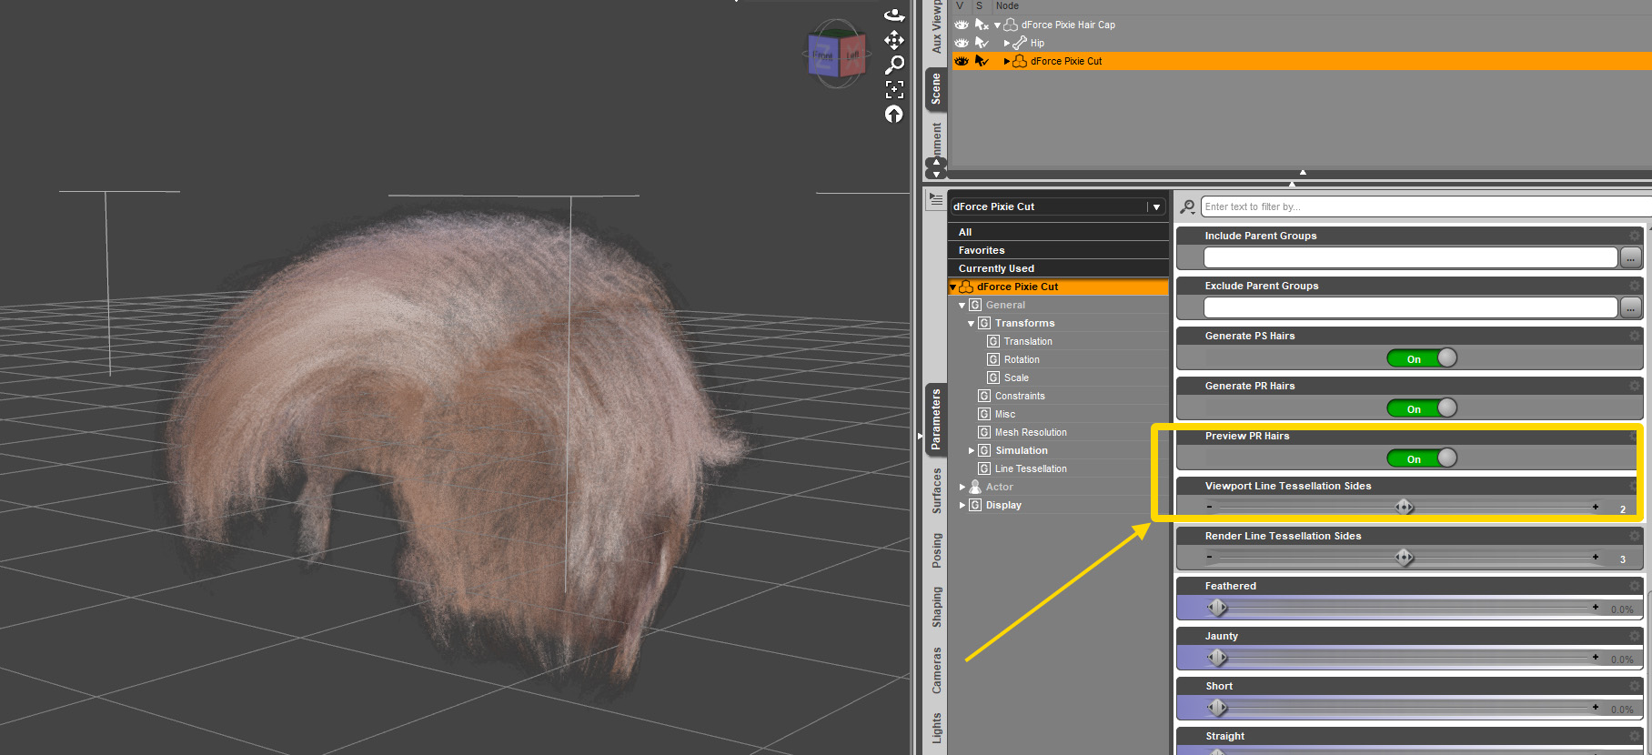Viewport: 1652px width, 755px height.
Task: Click browse button for Exclude Parent Groups
Action: pyautogui.click(x=1631, y=307)
